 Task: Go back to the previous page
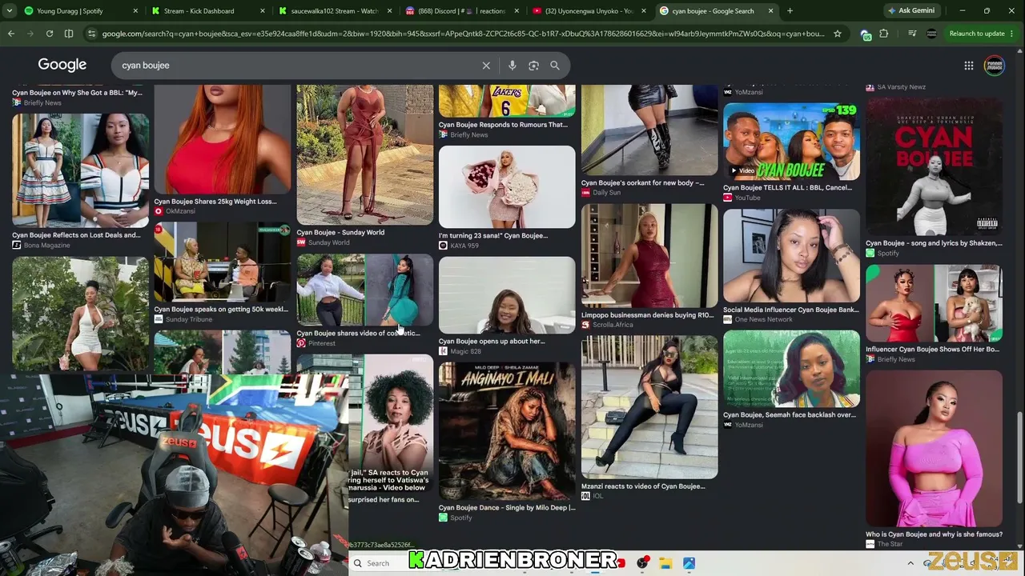[x=11, y=34]
